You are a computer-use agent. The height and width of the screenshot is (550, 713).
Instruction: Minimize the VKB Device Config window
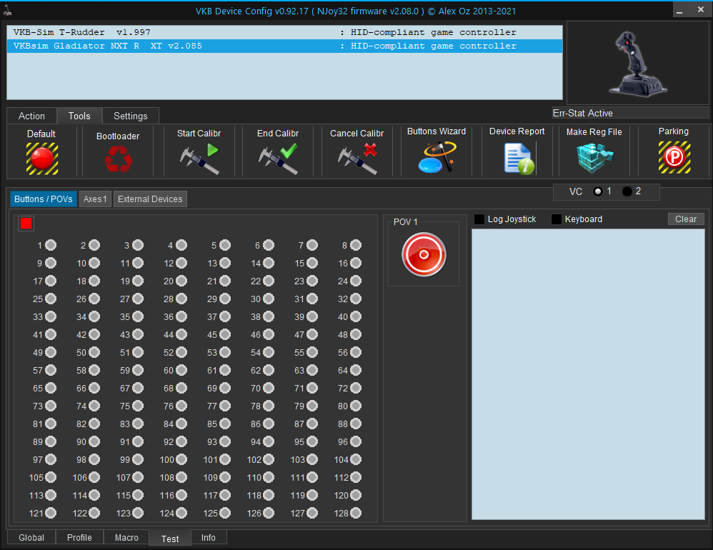point(679,11)
